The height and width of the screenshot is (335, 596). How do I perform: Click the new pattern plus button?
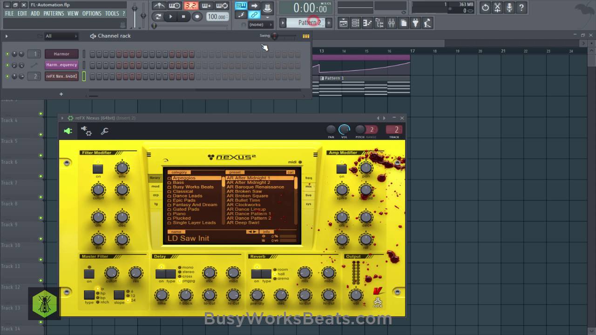(329, 22)
